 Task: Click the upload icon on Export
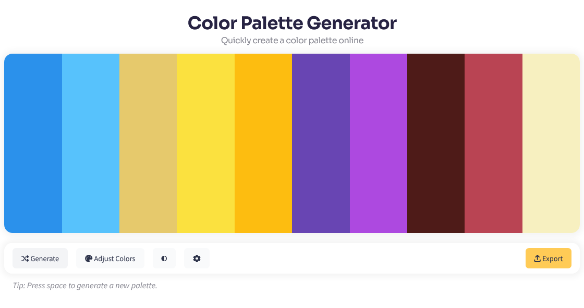(x=537, y=258)
